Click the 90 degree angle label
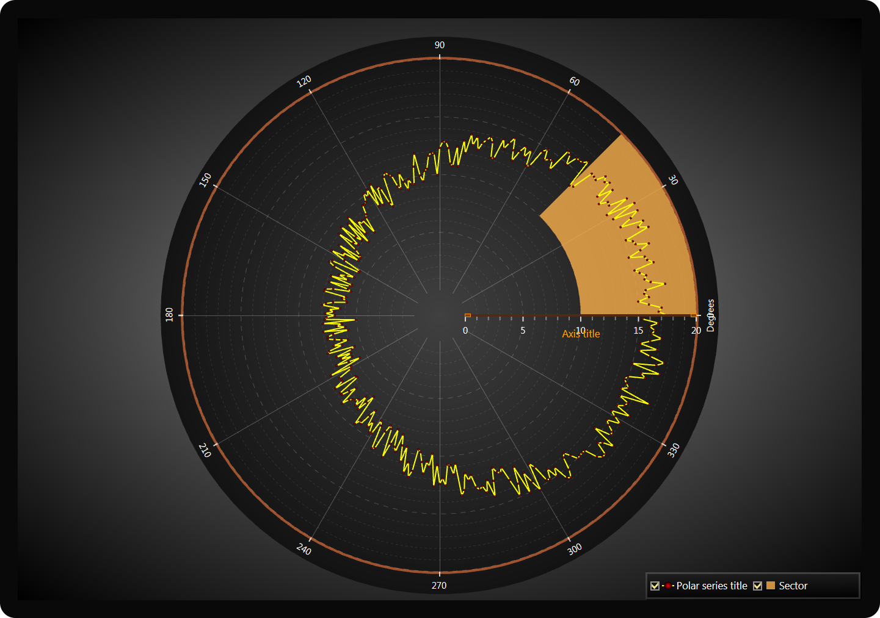880x618 pixels. tap(440, 45)
